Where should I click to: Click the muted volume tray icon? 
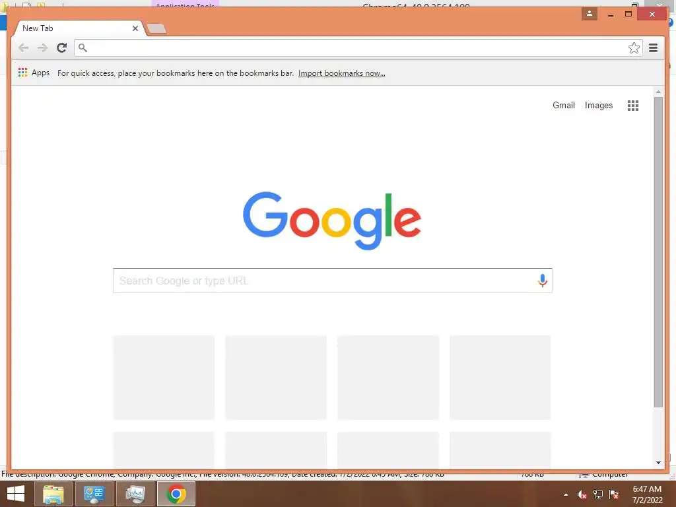[582, 494]
